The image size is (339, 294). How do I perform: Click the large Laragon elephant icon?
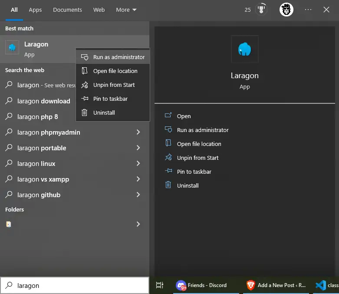[244, 49]
